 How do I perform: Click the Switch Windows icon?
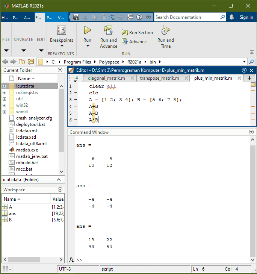pyautogui.click(x=130, y=17)
